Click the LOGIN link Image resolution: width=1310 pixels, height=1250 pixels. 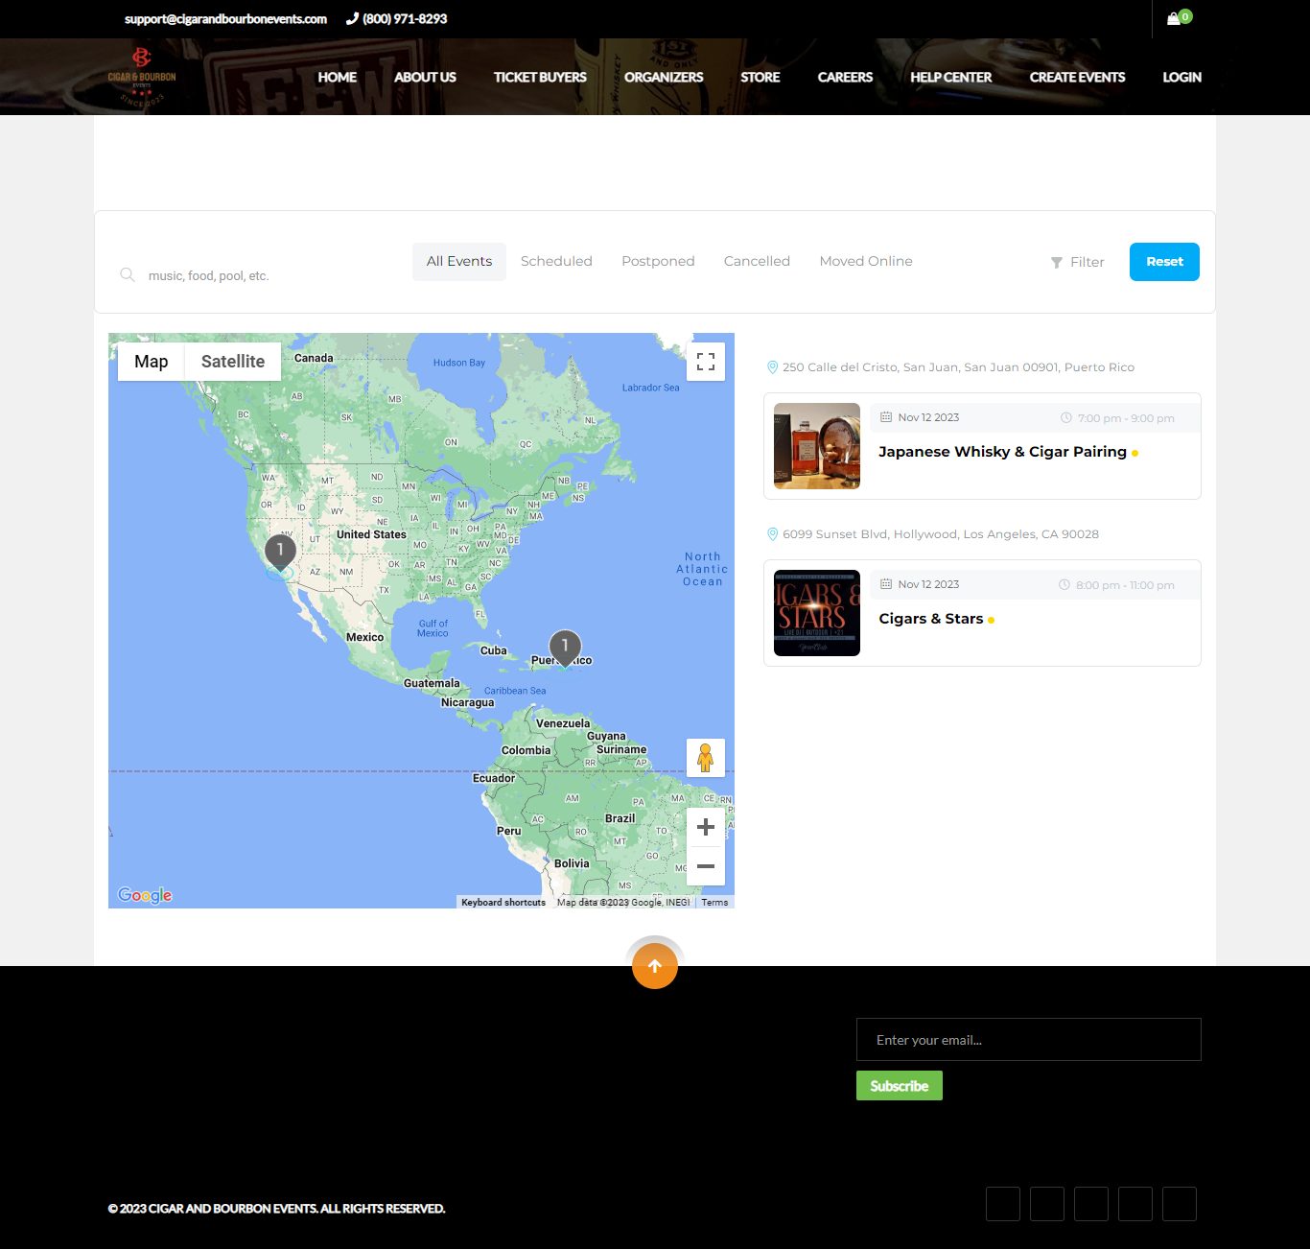1181,77
